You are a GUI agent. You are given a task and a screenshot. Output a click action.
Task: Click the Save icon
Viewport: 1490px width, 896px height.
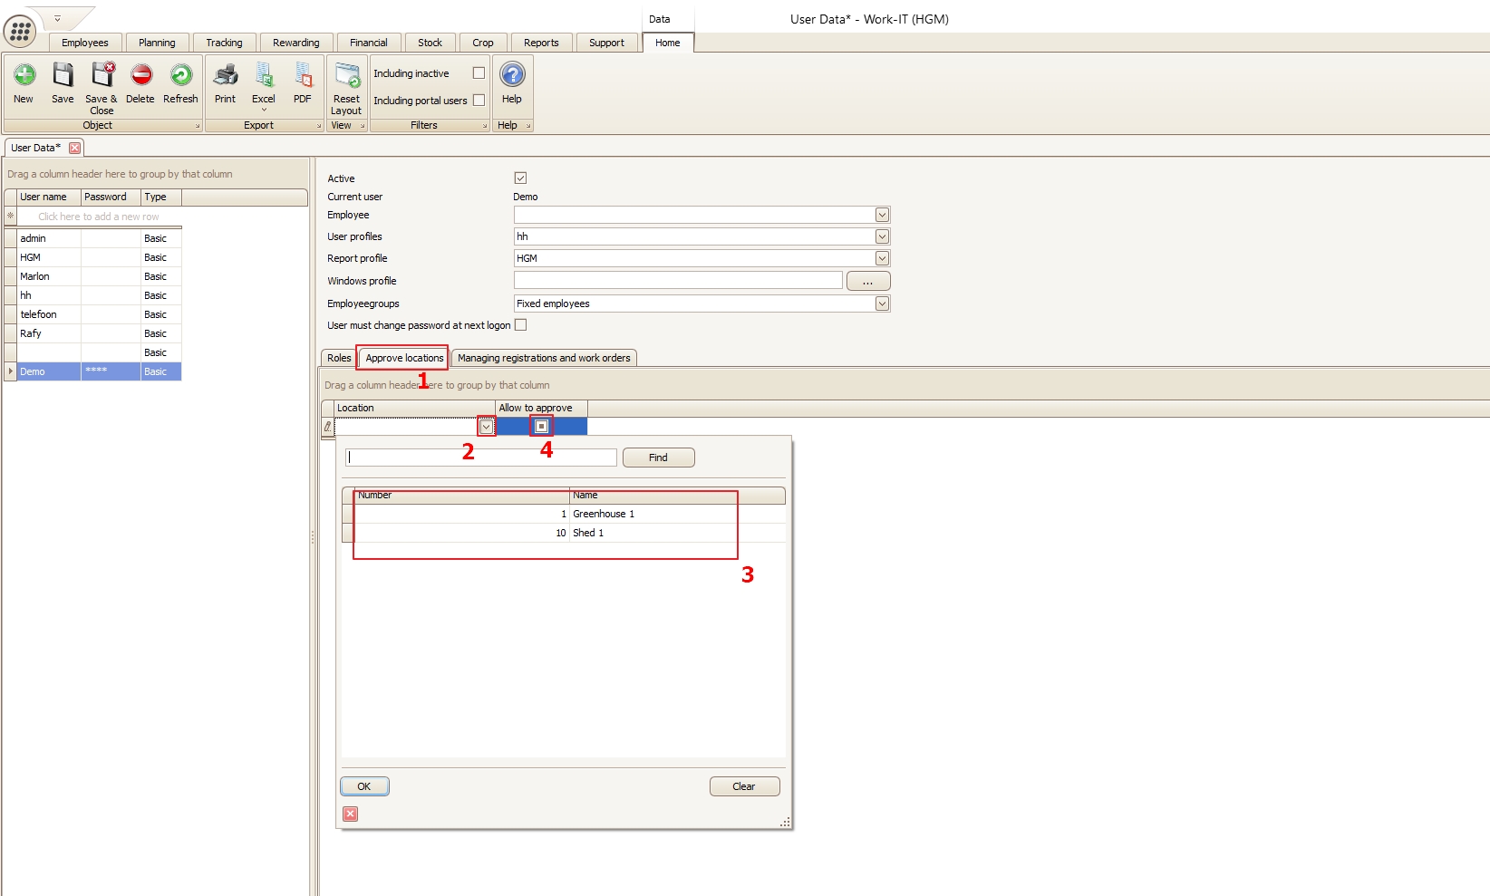tap(63, 75)
